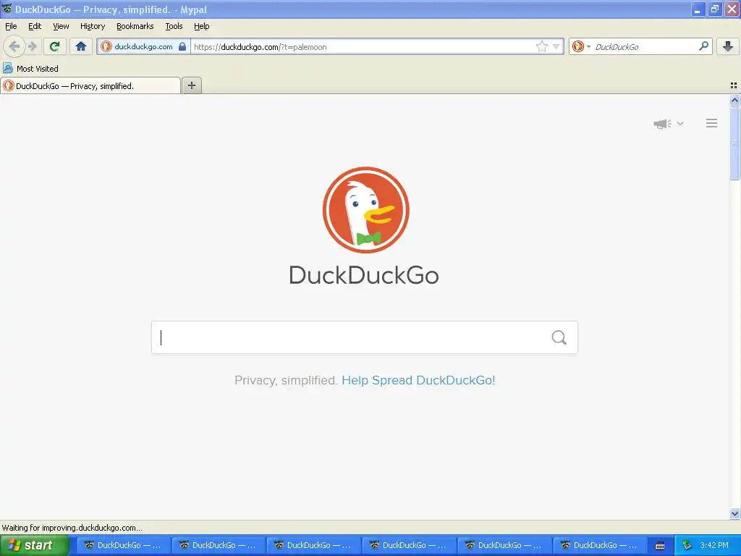Click the search bar magnifier icon
The height and width of the screenshot is (556, 741).
[703, 46]
